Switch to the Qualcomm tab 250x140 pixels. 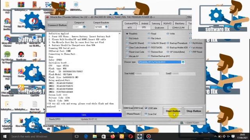click(159, 28)
